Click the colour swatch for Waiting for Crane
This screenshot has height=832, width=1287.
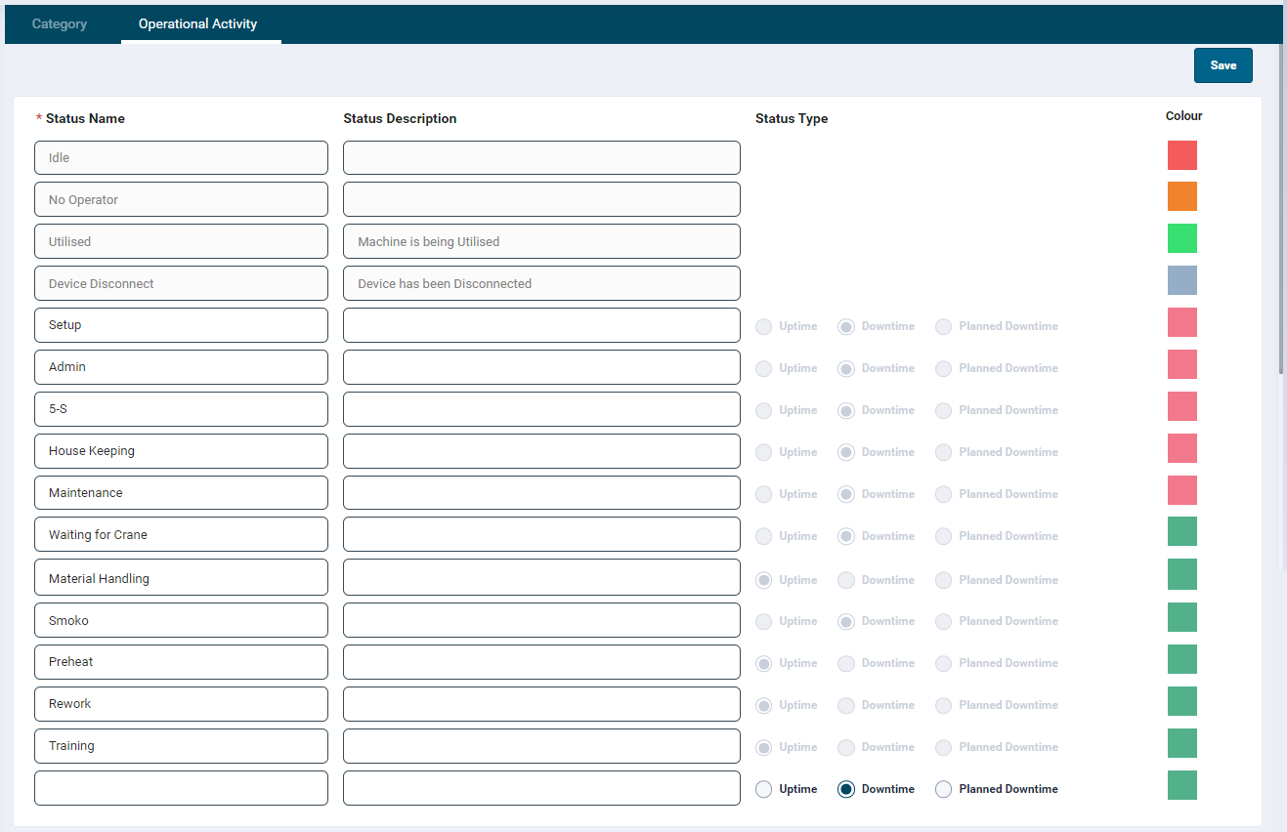[x=1181, y=531]
